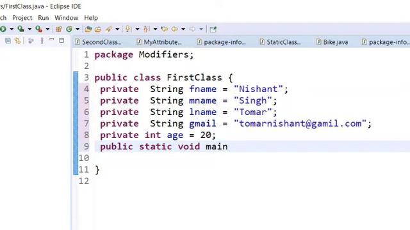Switch to the Bike.java editor tab
This screenshot has height=230, width=410.
pos(332,42)
